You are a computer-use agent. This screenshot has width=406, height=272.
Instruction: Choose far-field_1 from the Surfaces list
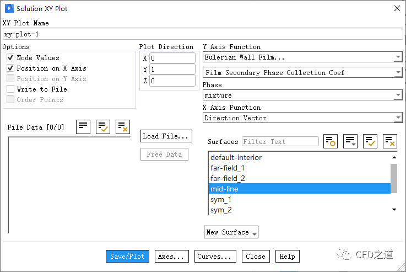coord(227,168)
